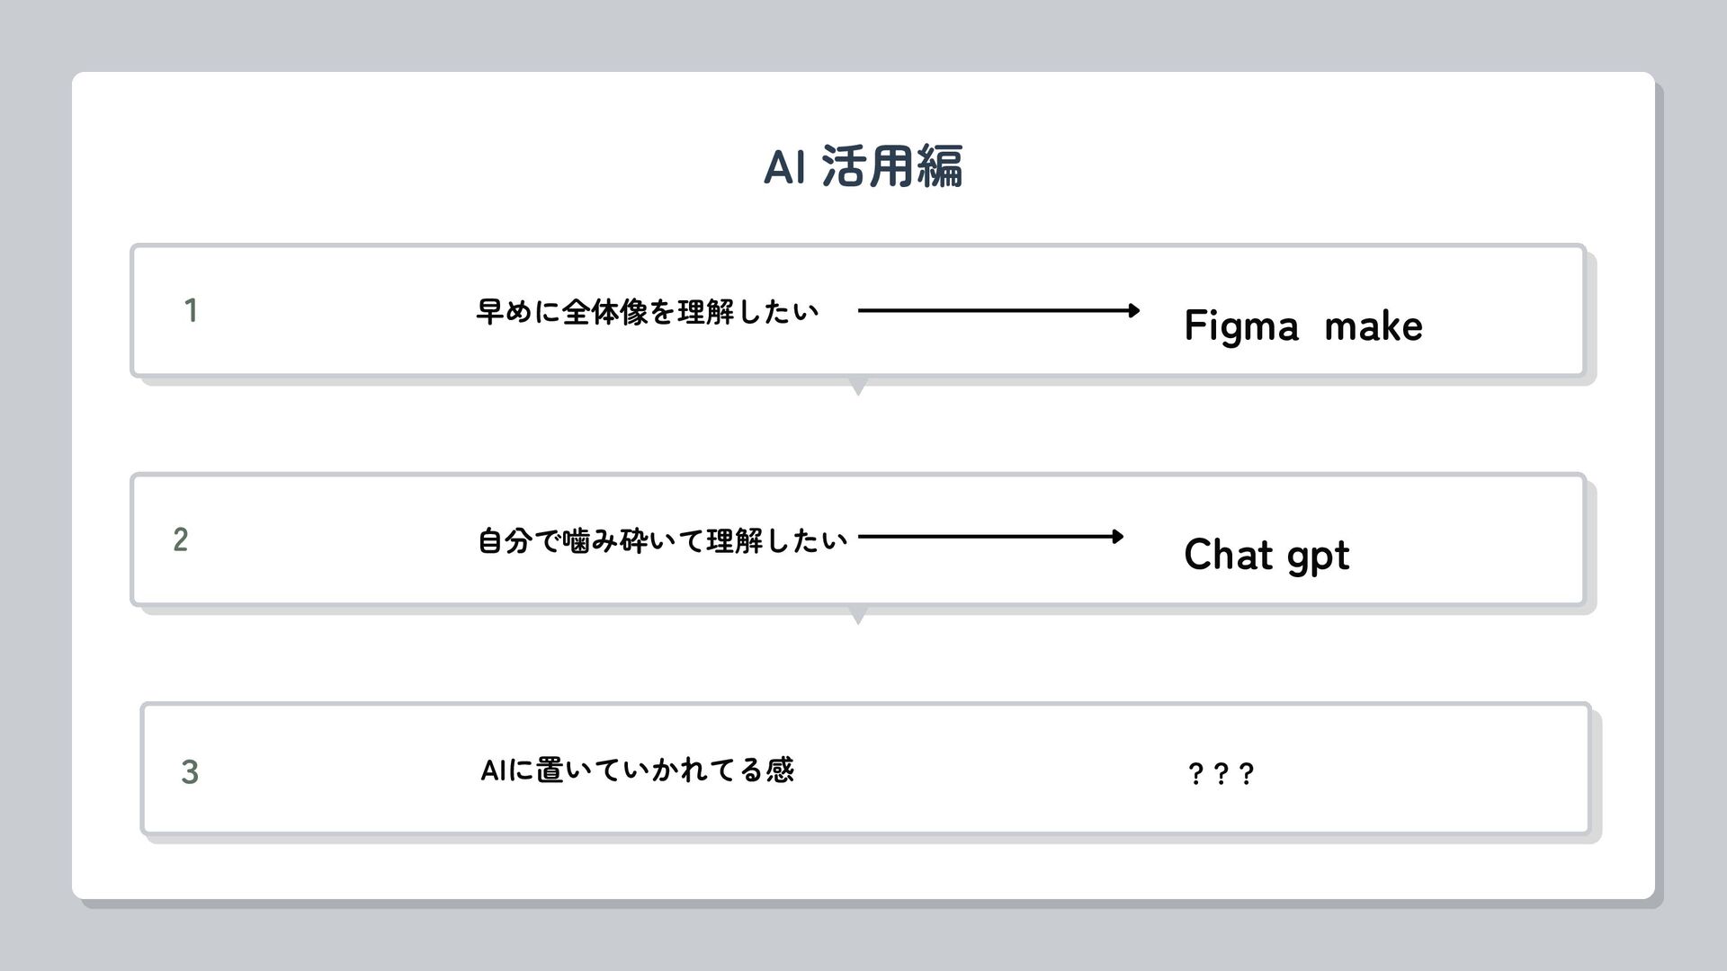The width and height of the screenshot is (1727, 971).
Task: Click the "AI" letters in the slide title
Action: coord(783,167)
